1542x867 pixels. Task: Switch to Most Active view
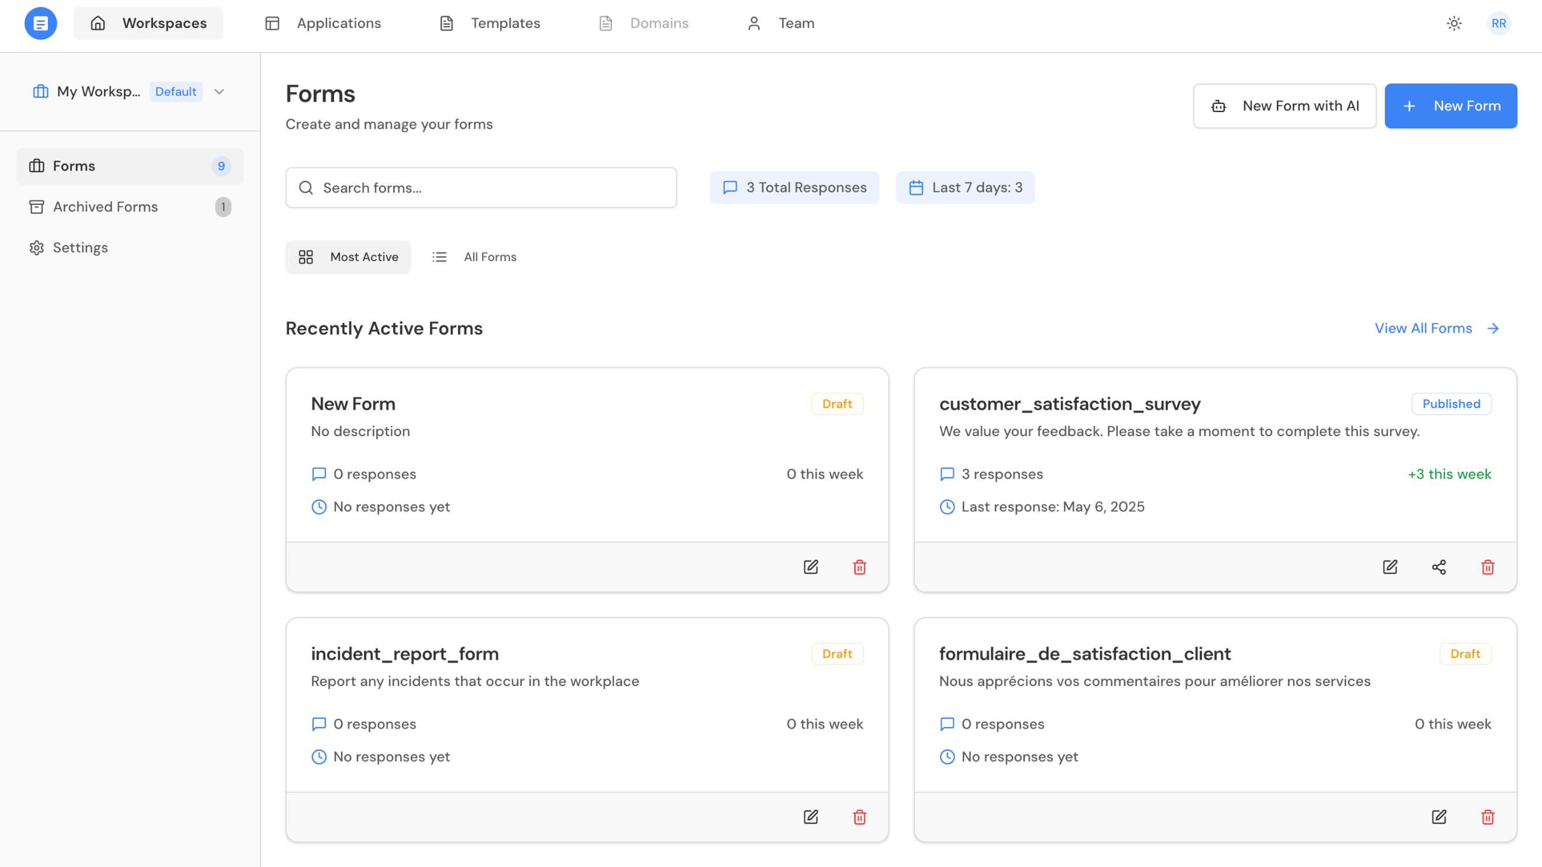[348, 257]
